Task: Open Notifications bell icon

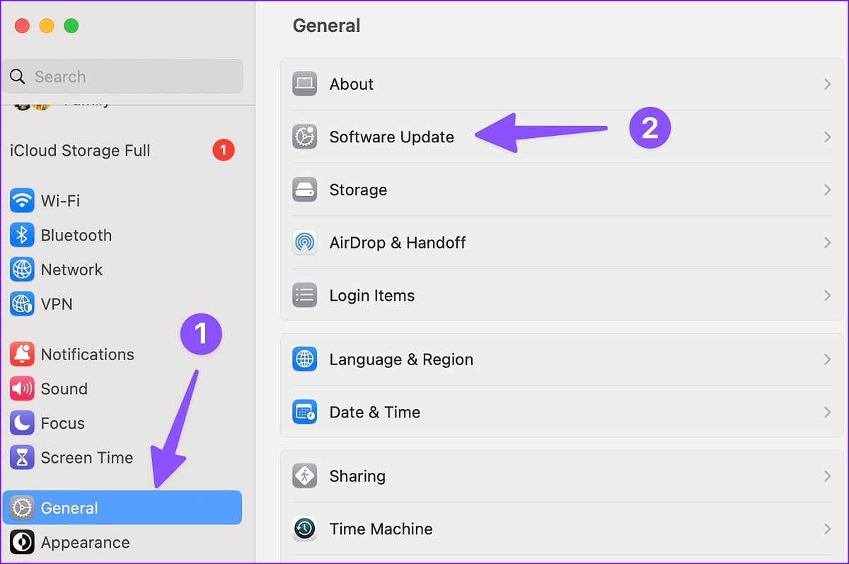Action: point(22,355)
